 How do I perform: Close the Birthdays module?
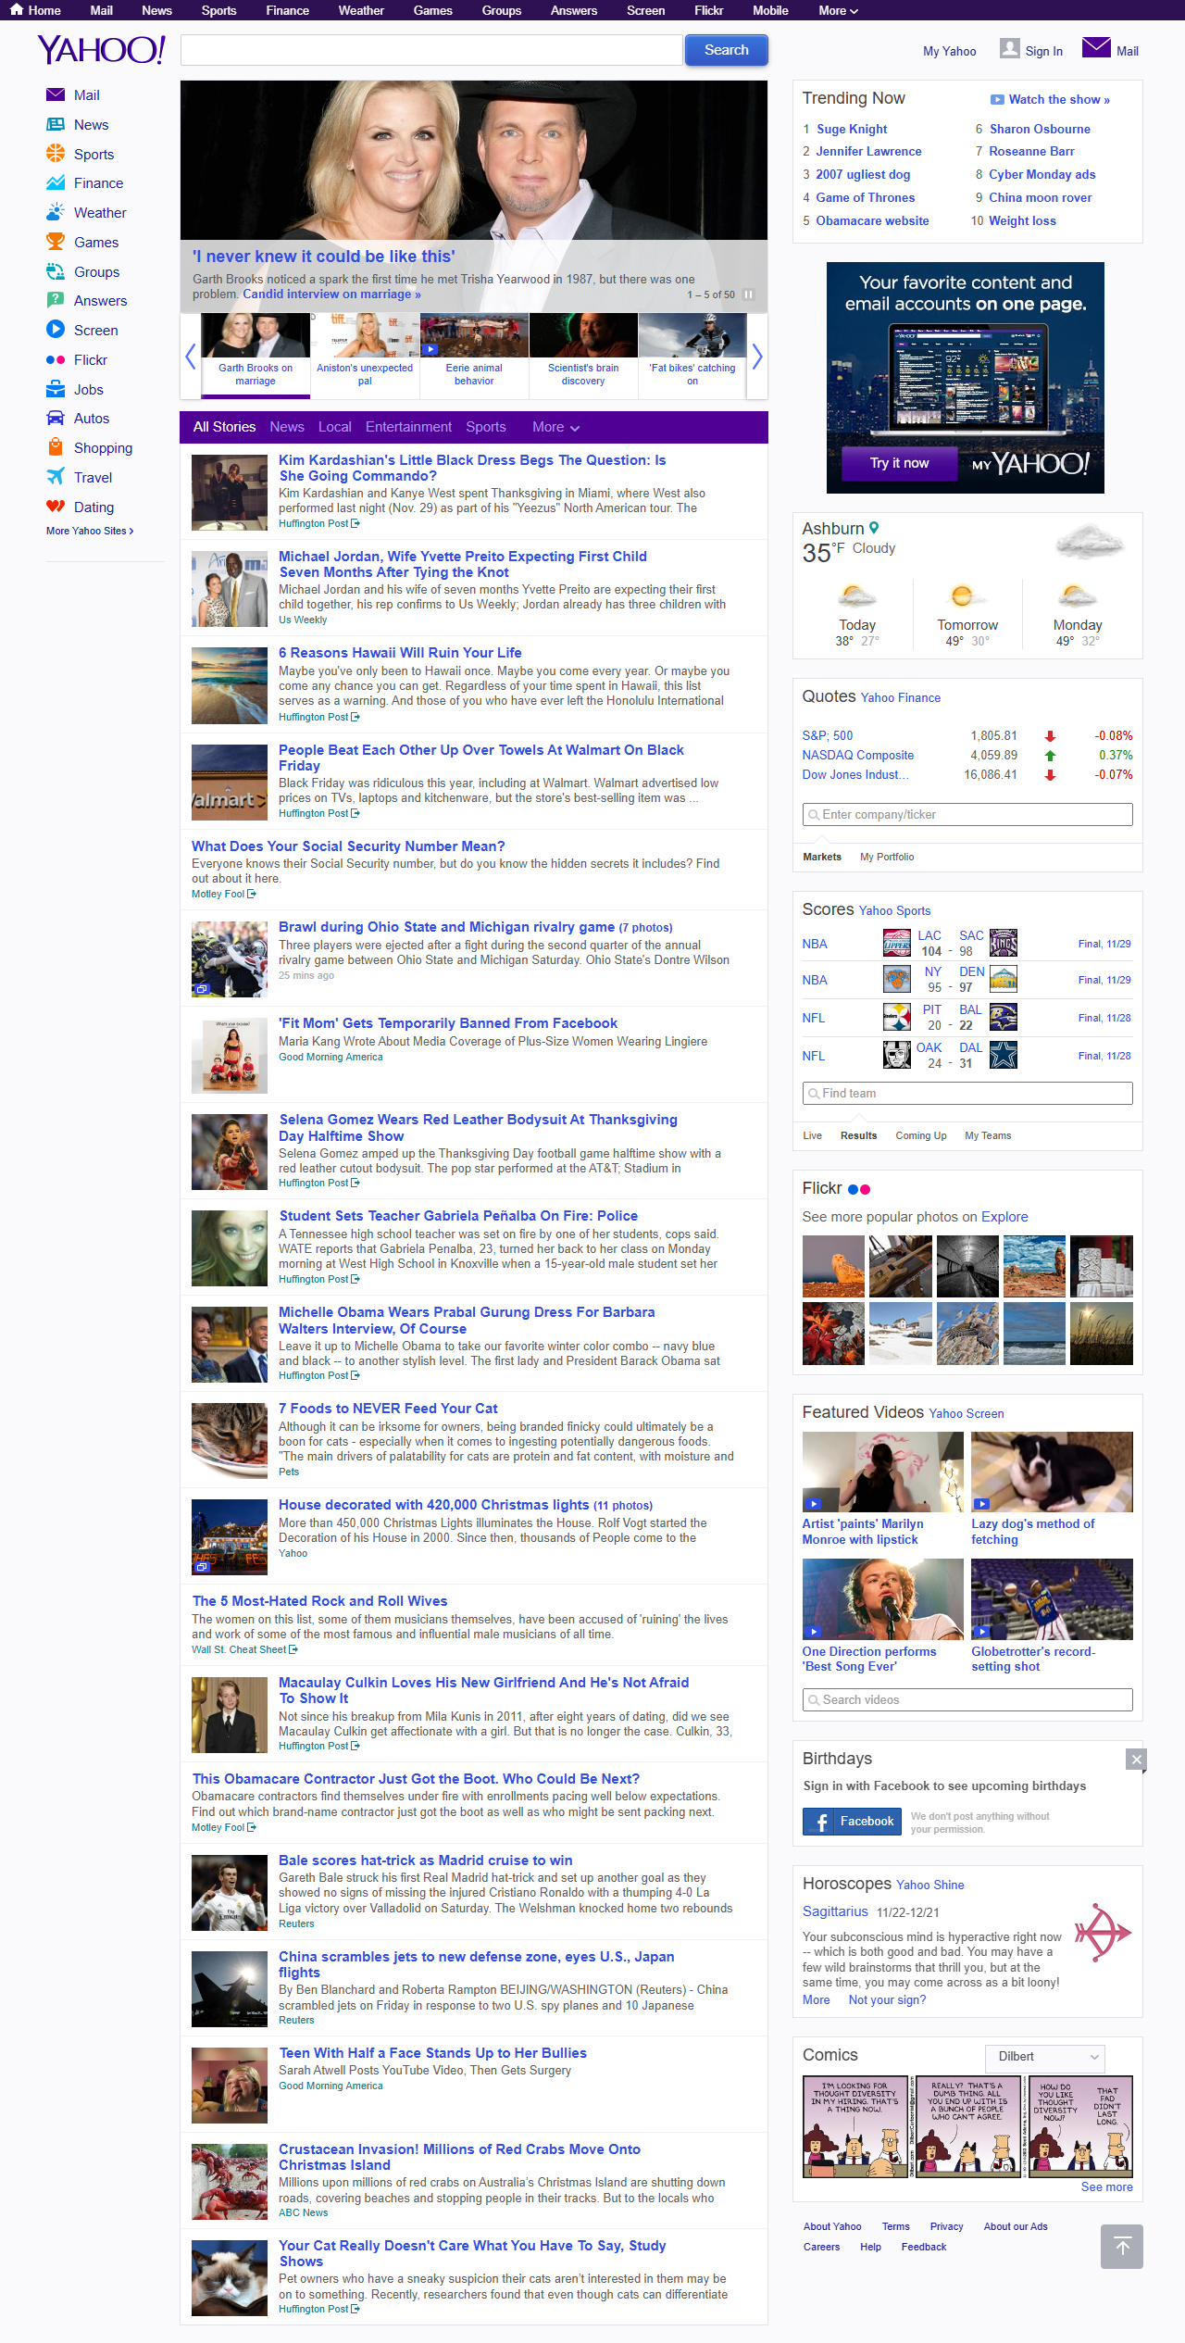click(x=1136, y=1760)
